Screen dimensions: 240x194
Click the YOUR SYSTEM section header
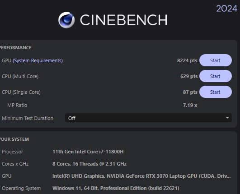point(14,139)
